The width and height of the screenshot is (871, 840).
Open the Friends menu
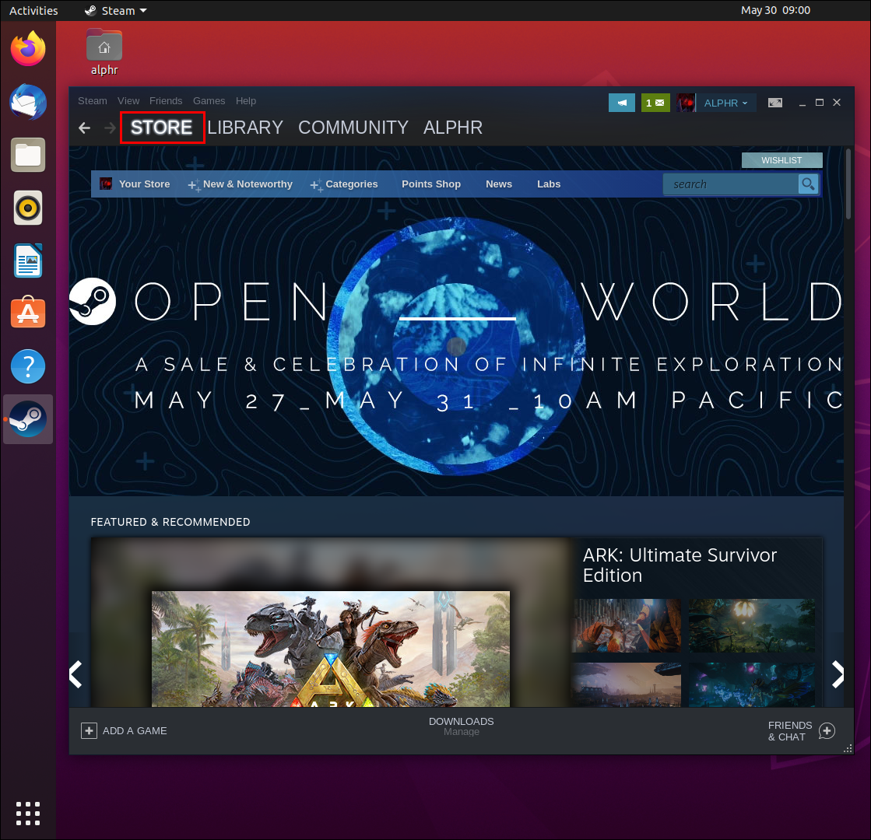pos(166,101)
